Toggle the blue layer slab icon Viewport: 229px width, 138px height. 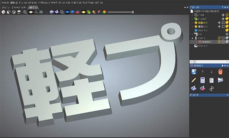[x=72, y=12]
